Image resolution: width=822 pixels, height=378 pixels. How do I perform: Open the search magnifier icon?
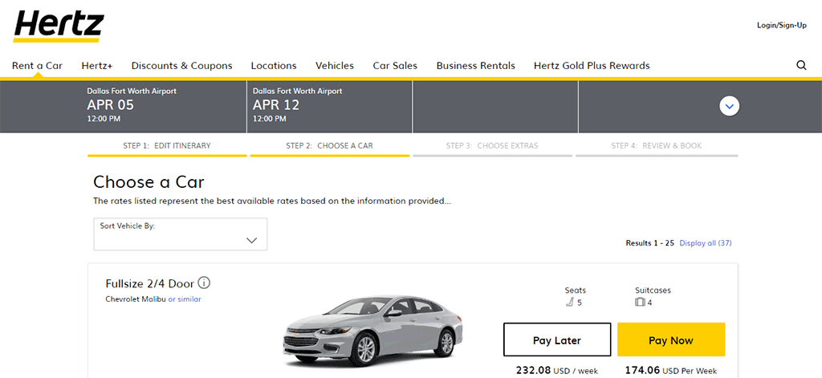coord(801,65)
